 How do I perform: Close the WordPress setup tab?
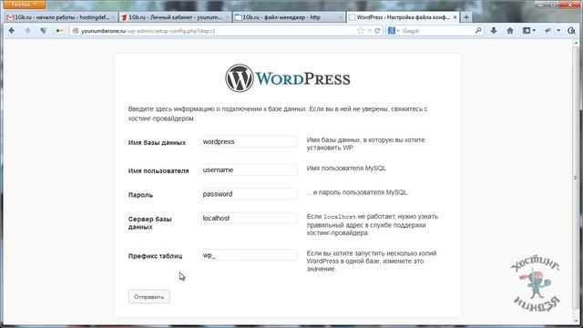[x=455, y=17]
